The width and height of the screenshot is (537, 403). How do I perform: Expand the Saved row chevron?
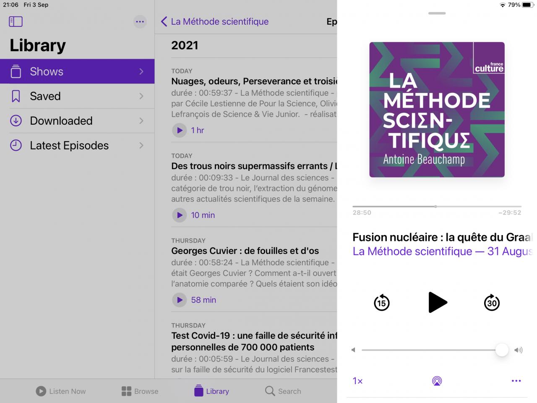click(141, 96)
